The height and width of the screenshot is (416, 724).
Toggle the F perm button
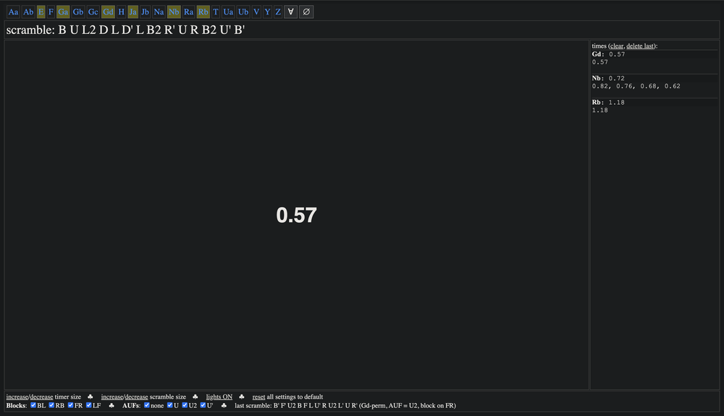(51, 12)
